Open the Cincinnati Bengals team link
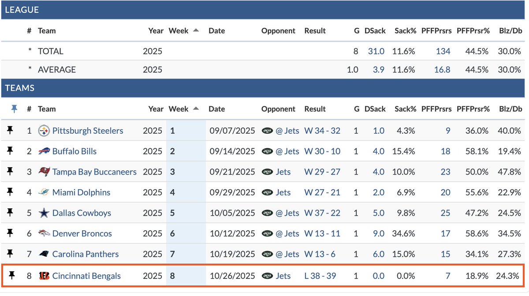The height and width of the screenshot is (296, 529). (x=86, y=276)
